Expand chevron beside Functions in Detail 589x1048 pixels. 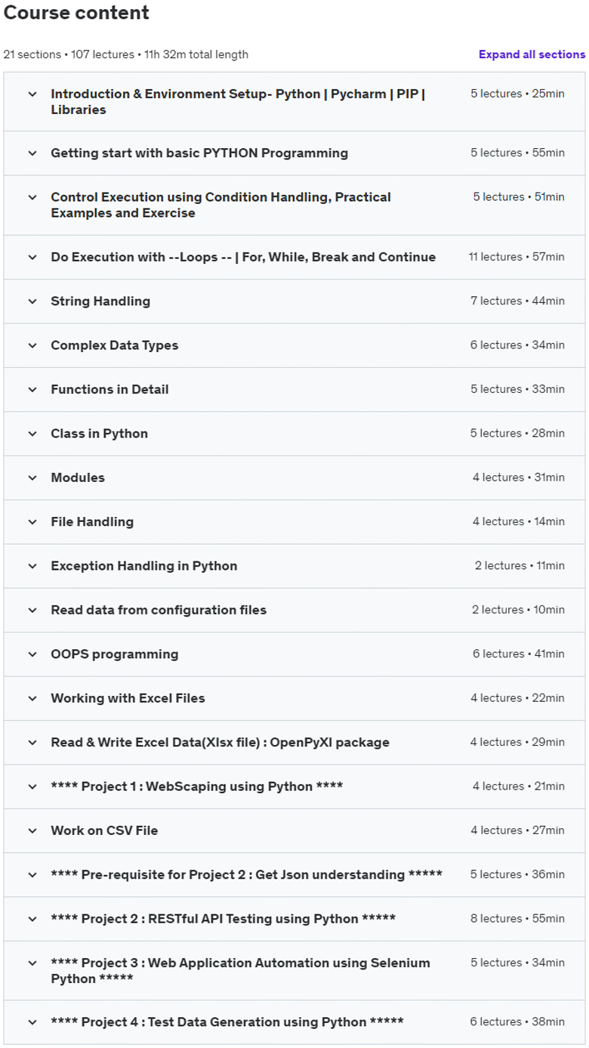point(32,389)
